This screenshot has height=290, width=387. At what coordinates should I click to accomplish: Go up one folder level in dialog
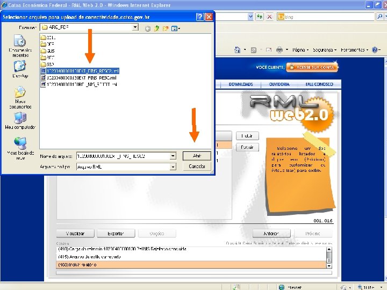point(156,28)
